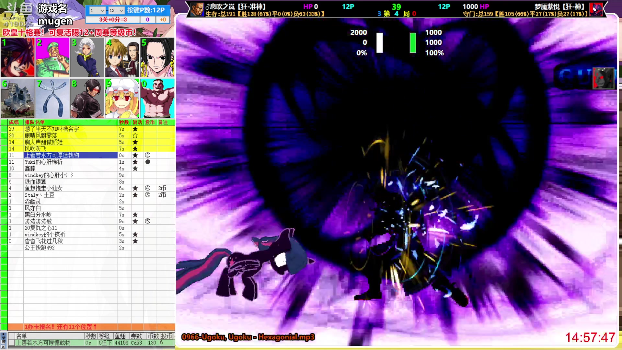Image resolution: width=622 pixels, height=350 pixels.
Task: Select queue row 公主快跑492
Action: [91, 248]
